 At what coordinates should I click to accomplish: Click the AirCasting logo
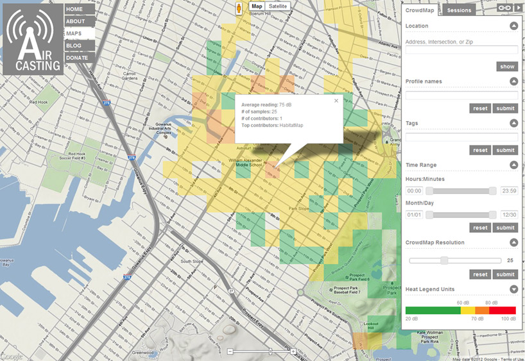[x=33, y=40]
